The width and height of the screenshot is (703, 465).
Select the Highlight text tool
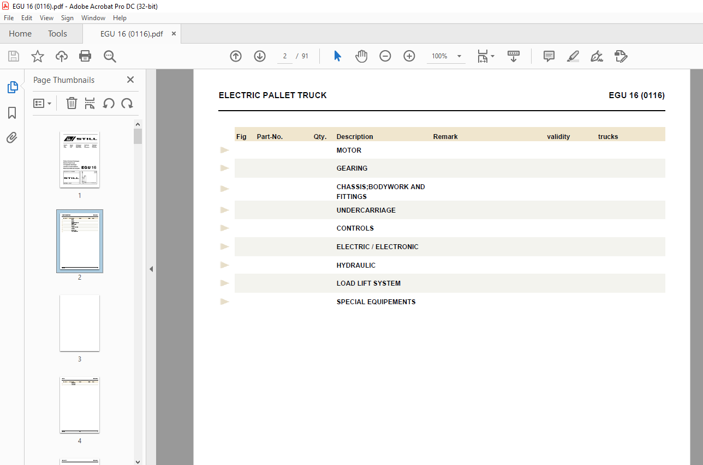point(573,56)
